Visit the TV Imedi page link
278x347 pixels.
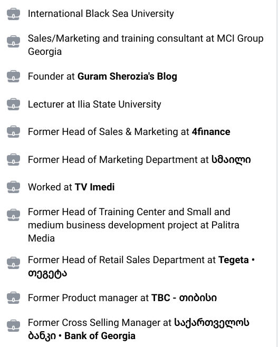pyautogui.click(x=95, y=187)
